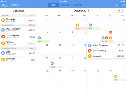Select $20 amount bar on October 5
The width and height of the screenshot is (126, 94).
[43, 41]
